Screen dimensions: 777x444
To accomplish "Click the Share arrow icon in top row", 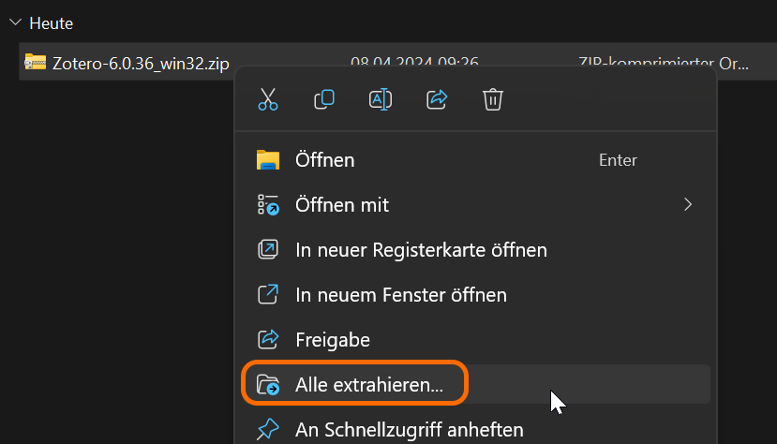I will (x=437, y=100).
